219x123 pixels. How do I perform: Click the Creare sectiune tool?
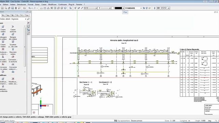(13, 29)
